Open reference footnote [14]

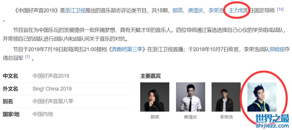280,9
